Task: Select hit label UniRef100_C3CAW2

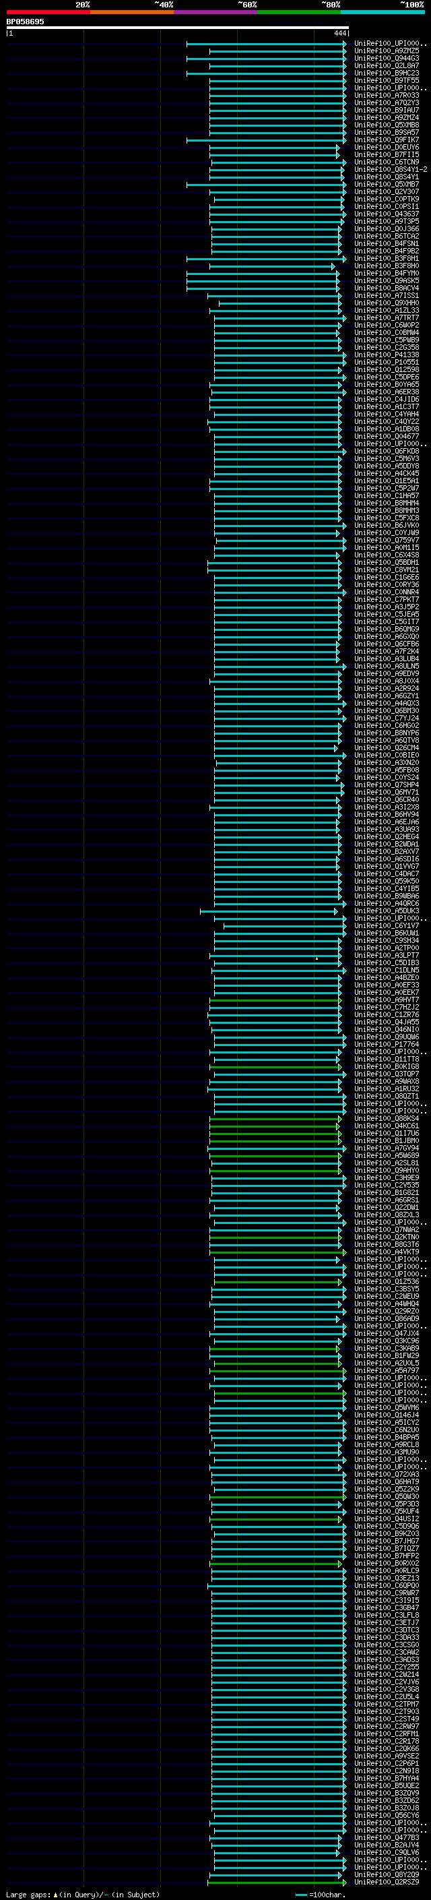Action: (387, 1652)
